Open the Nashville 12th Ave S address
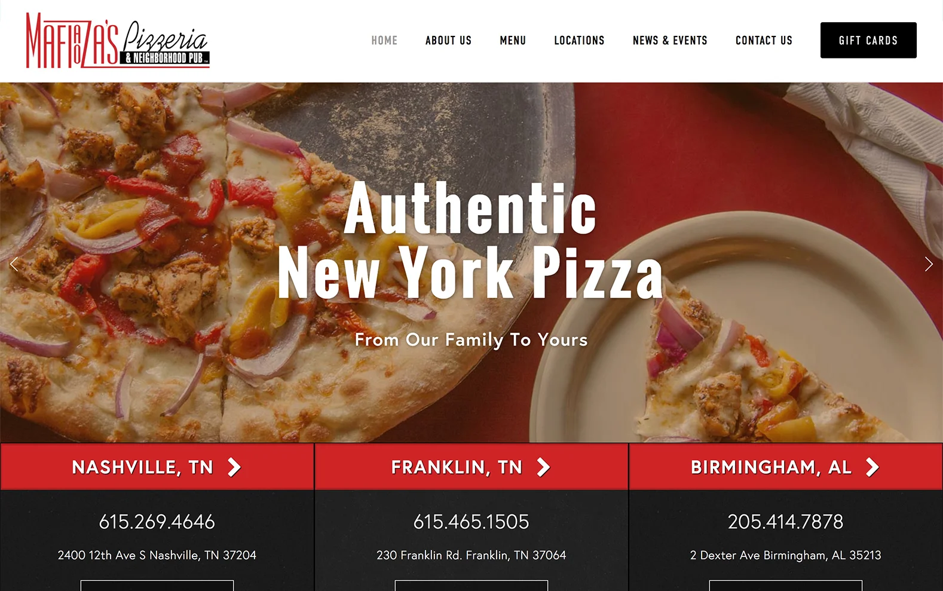 click(x=157, y=555)
